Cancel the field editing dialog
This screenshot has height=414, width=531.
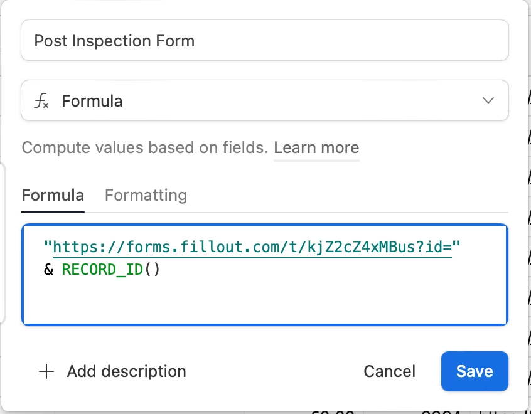click(x=389, y=371)
